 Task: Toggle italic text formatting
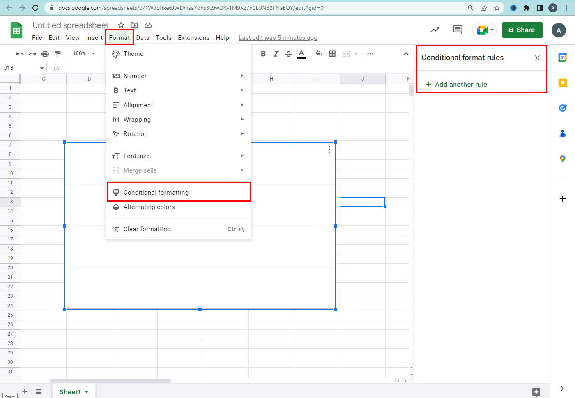pos(276,53)
